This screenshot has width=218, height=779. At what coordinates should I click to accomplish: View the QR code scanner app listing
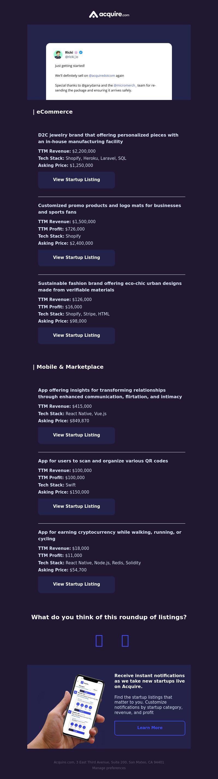(x=76, y=506)
